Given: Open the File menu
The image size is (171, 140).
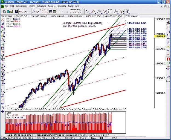Looking at the screenshot, I should (x=7, y=6).
